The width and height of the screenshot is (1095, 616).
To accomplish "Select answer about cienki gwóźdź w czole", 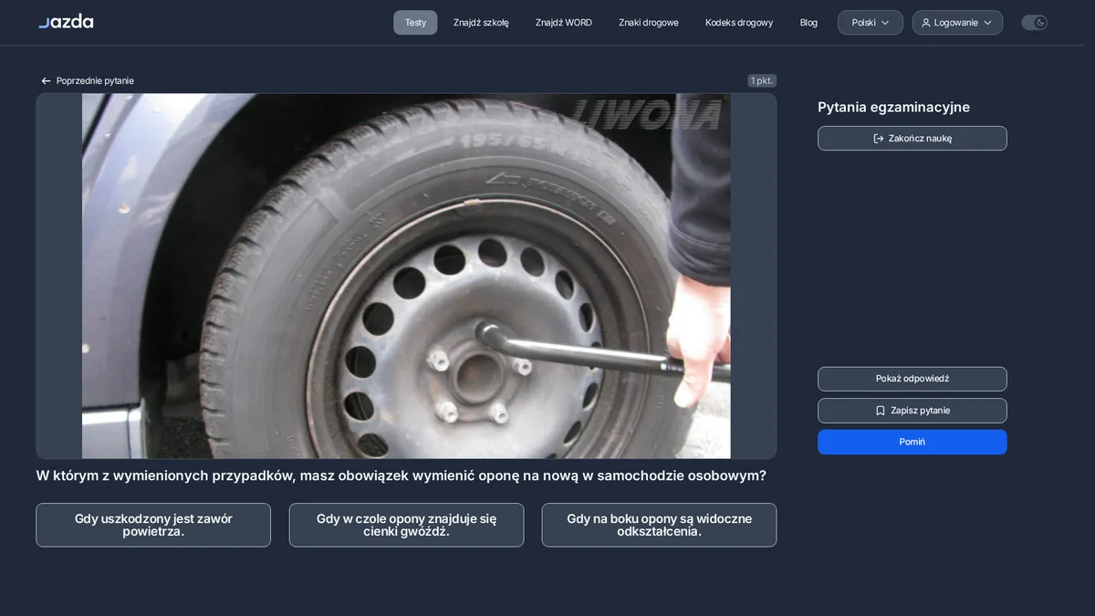I will (406, 525).
